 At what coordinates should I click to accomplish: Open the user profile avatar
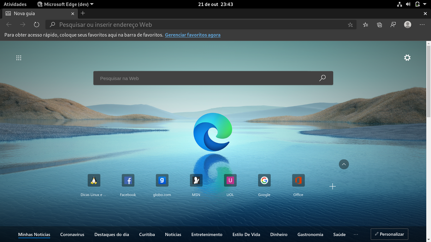pyautogui.click(x=408, y=25)
